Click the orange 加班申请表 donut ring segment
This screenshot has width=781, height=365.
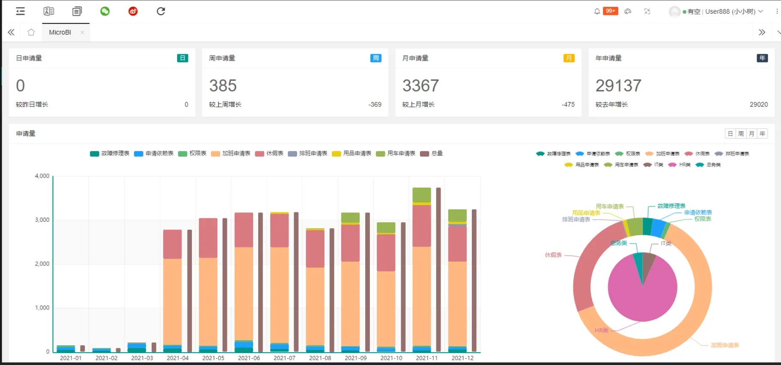point(696,318)
